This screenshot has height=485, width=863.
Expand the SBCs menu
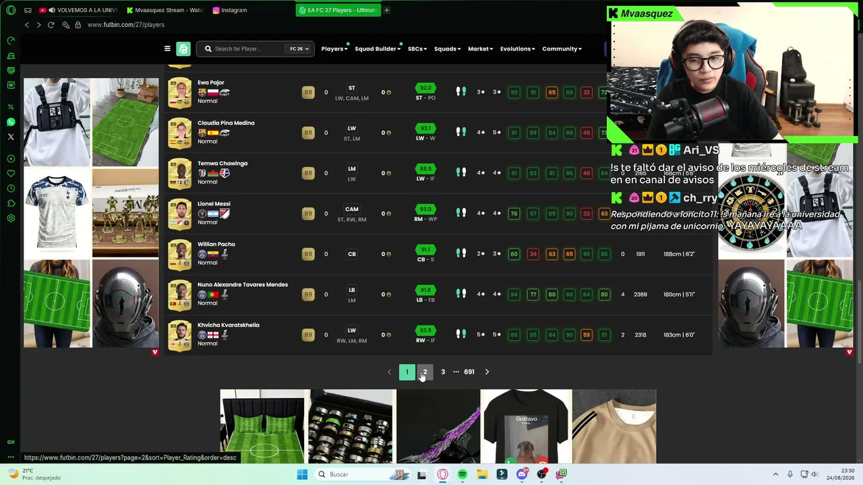pos(417,48)
